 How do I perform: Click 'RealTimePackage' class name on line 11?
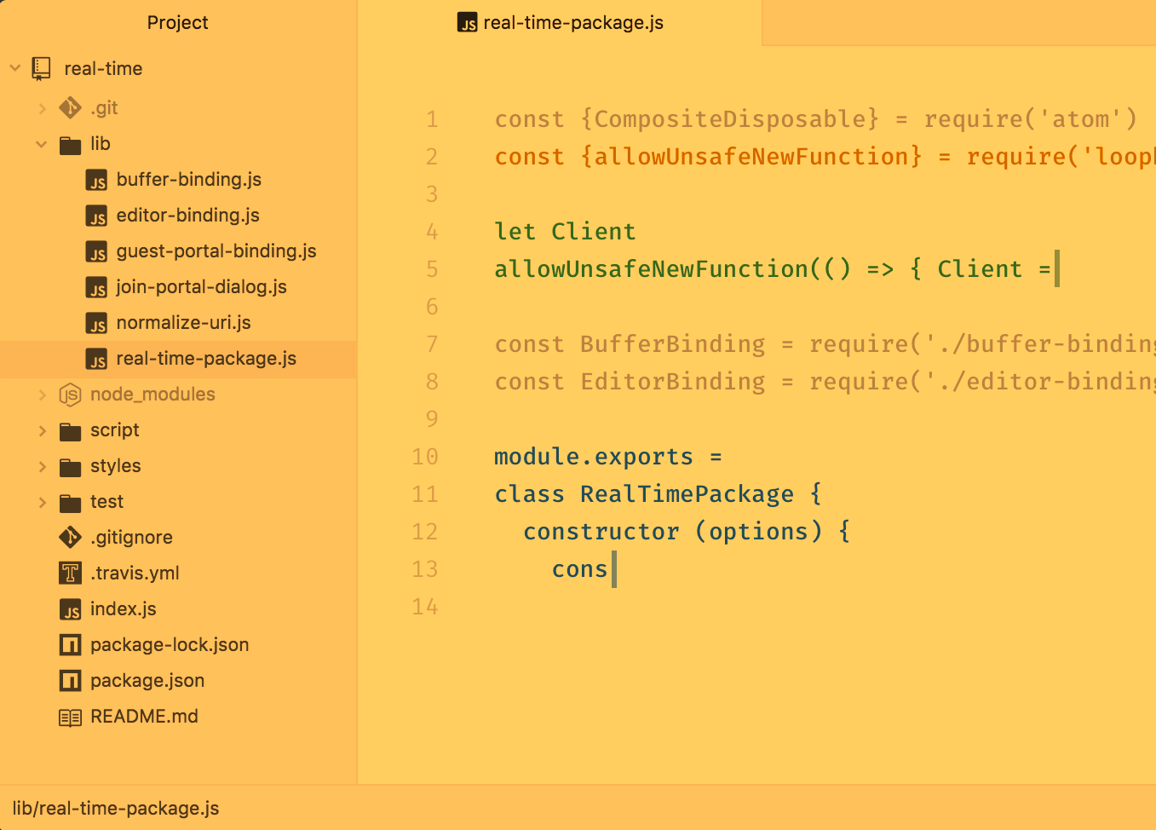click(x=687, y=494)
